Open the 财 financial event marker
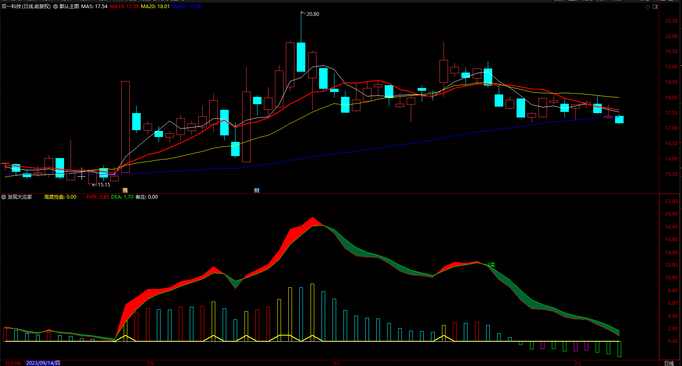682x366 pixels. (x=257, y=190)
